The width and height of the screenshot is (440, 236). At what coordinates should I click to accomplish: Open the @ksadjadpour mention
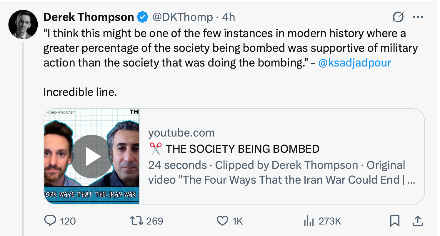click(x=355, y=63)
